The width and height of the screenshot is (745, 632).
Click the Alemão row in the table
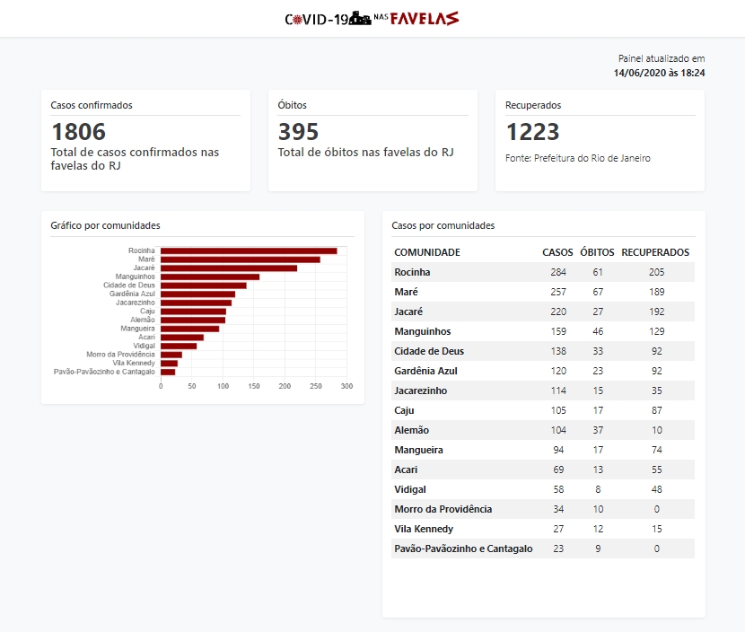(x=542, y=430)
